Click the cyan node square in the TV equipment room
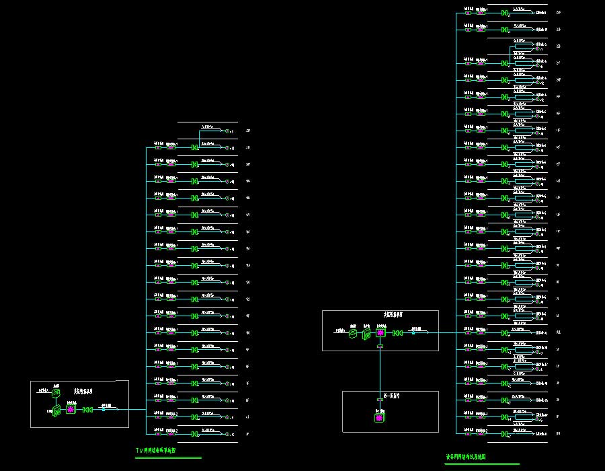This screenshot has width=605, height=471. tap(104, 410)
